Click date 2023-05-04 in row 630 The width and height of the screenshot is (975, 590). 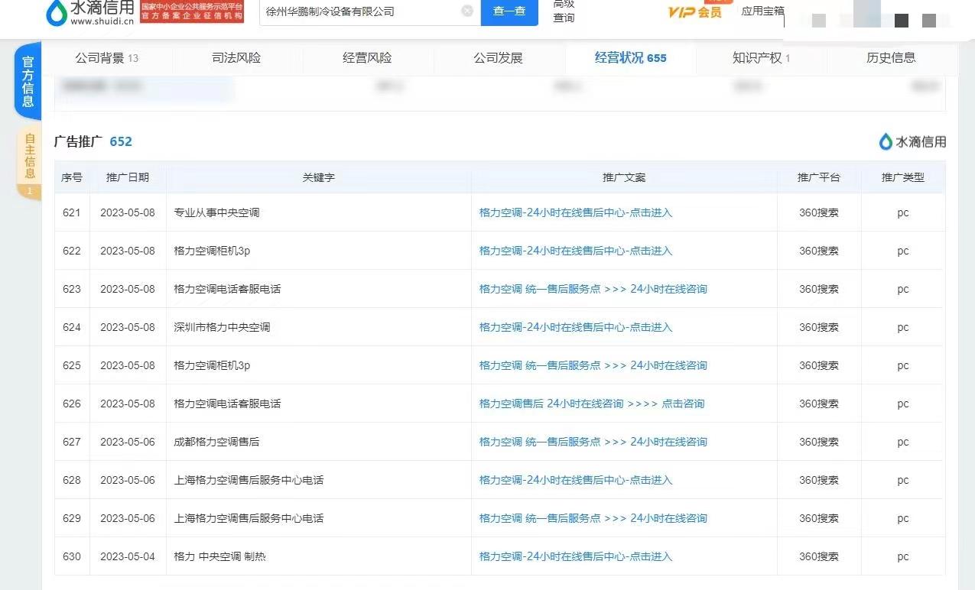point(128,556)
